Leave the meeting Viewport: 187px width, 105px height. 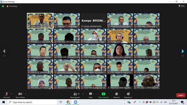point(181,95)
